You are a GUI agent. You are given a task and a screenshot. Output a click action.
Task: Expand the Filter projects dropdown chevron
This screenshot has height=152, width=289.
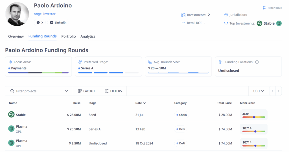tap(67, 91)
